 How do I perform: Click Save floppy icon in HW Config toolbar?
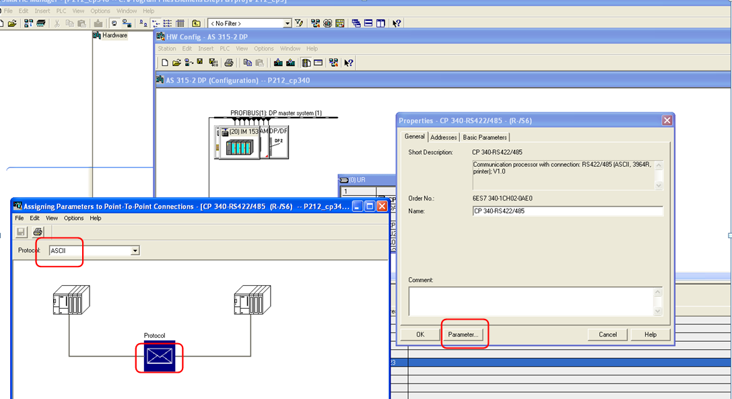(x=200, y=63)
